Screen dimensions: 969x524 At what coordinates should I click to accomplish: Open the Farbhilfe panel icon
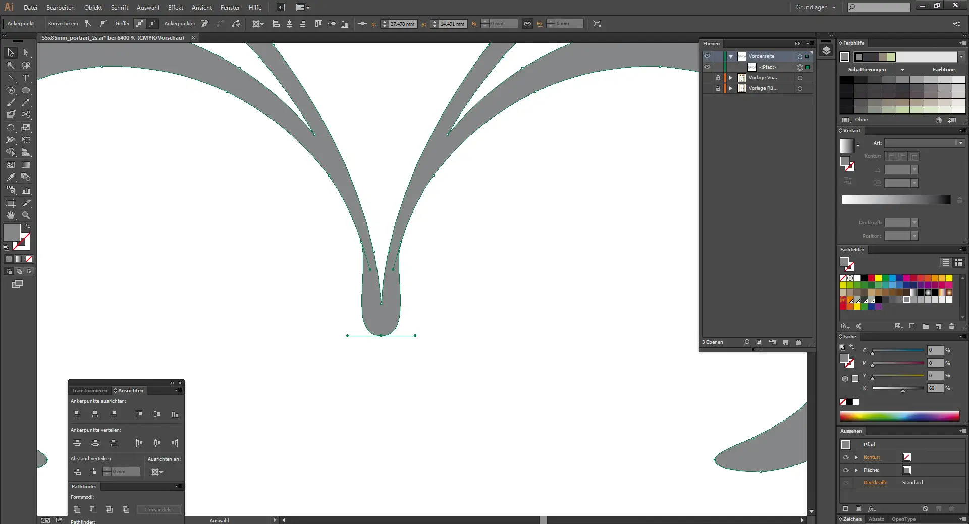[x=853, y=43]
